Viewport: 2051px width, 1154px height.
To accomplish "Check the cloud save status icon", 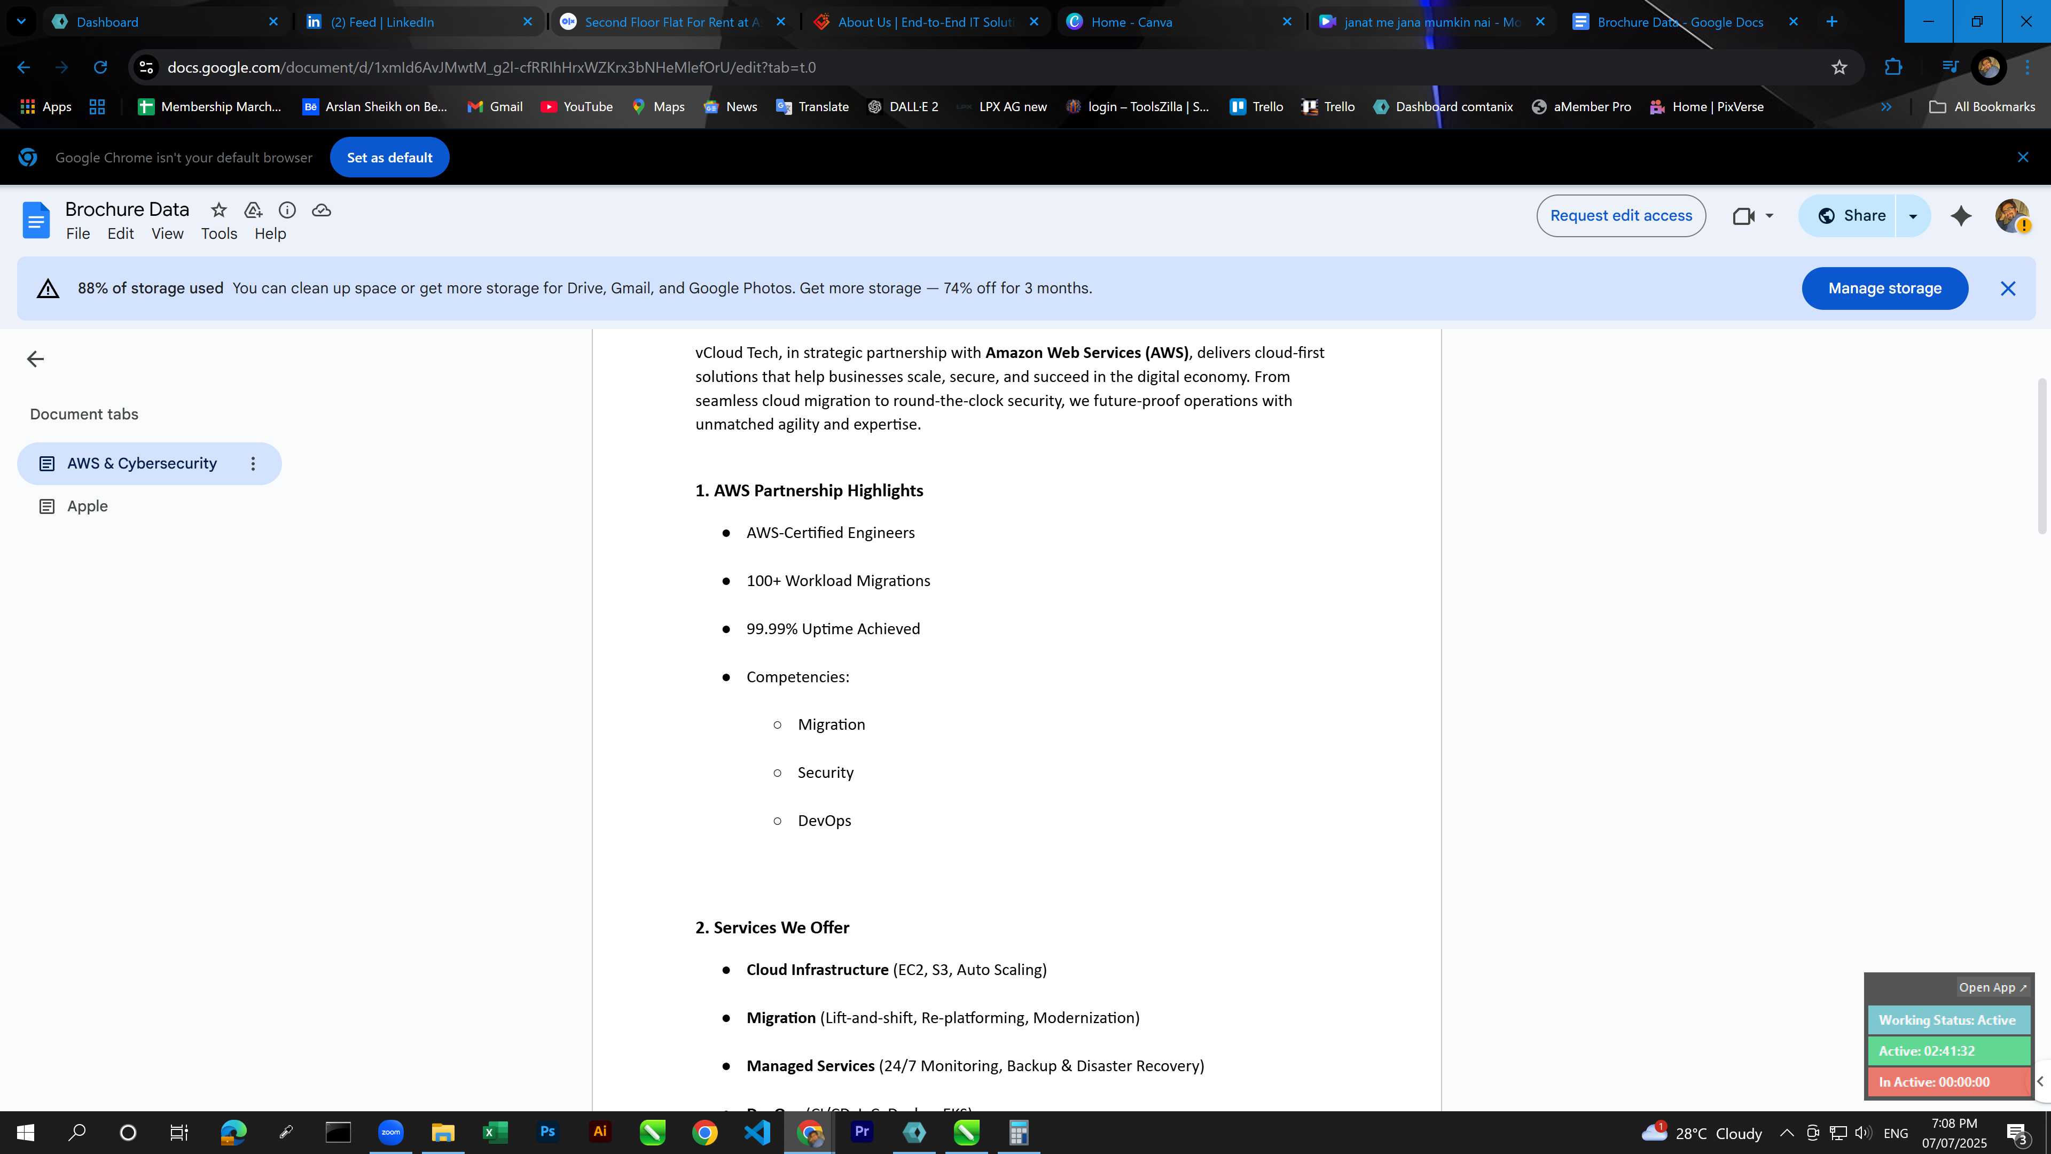I will [322, 210].
